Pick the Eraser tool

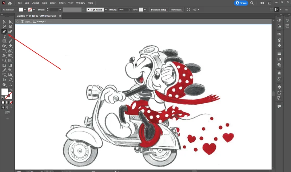pyautogui.click(x=11, y=46)
